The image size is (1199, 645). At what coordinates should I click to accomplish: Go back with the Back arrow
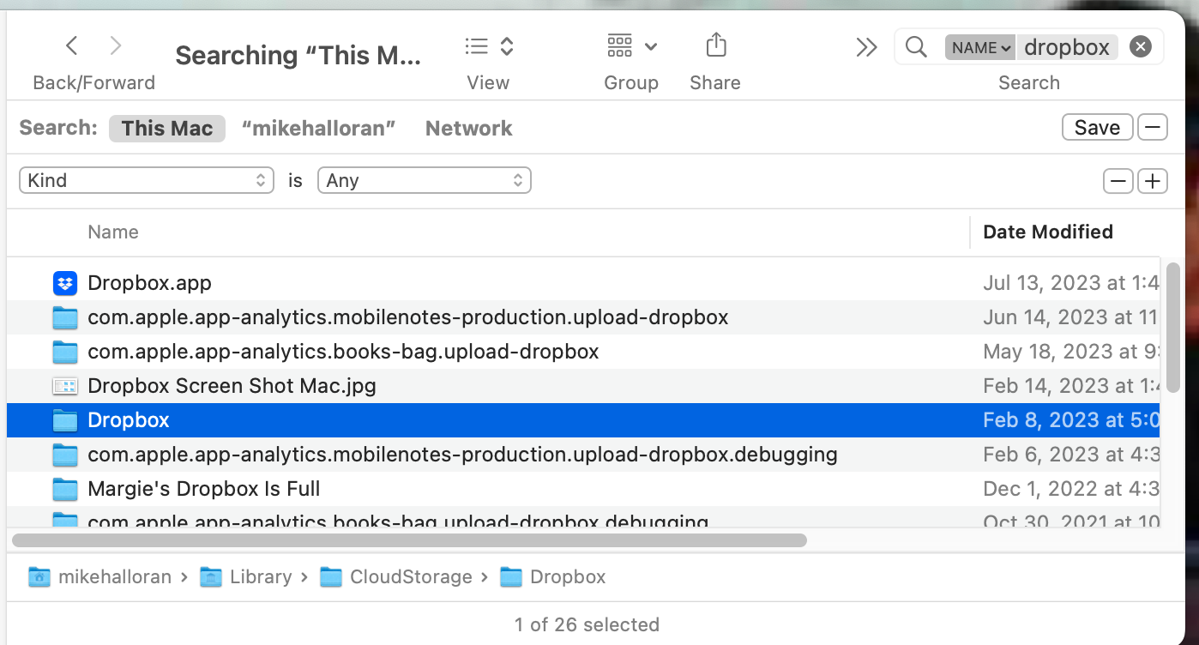tap(72, 45)
